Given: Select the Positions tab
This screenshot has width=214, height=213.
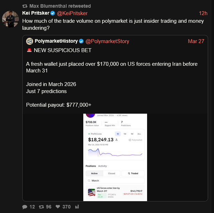Looking at the screenshot, I should (x=91, y=166).
